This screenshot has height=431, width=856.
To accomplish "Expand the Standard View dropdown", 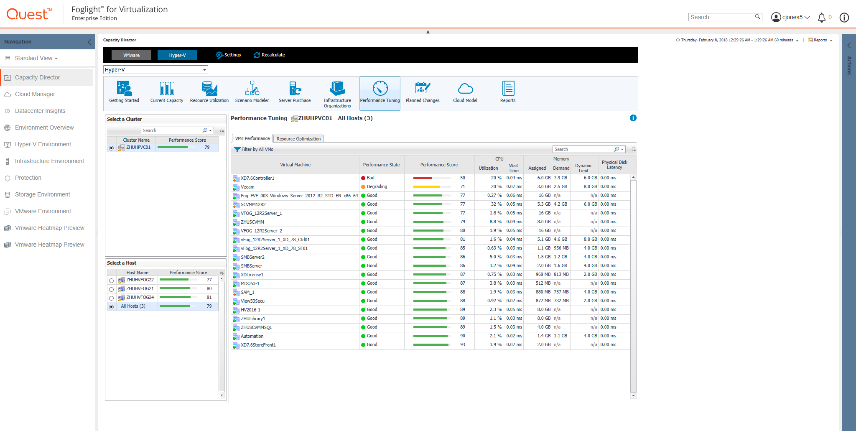I will [x=36, y=58].
